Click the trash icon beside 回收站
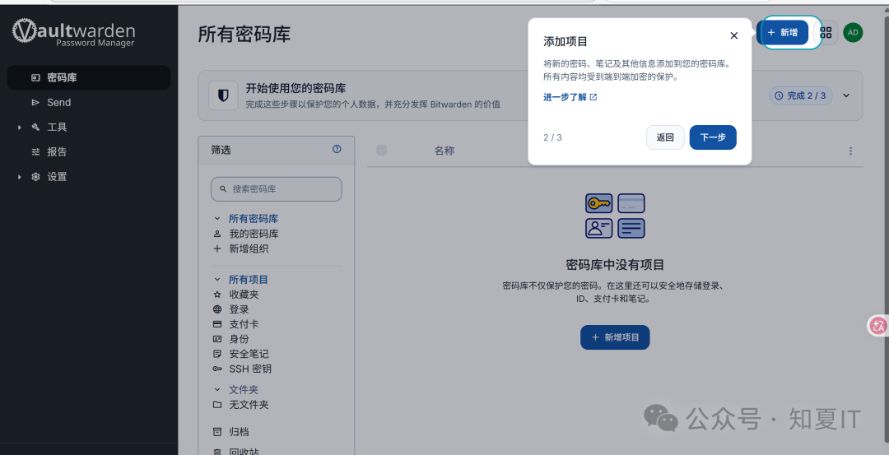This screenshot has height=455, width=889. [217, 452]
